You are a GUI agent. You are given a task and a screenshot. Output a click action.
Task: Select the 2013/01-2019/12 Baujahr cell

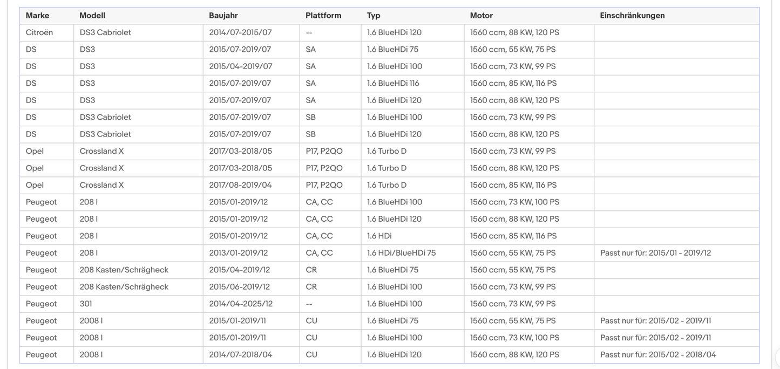pos(238,253)
